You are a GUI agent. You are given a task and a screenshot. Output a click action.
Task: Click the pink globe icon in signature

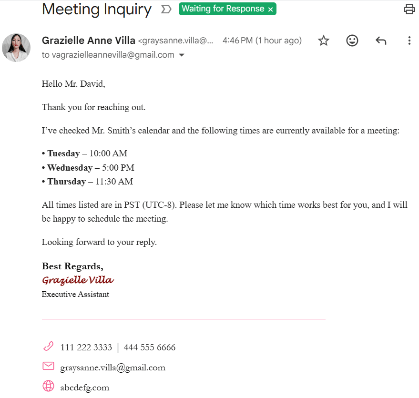click(48, 386)
